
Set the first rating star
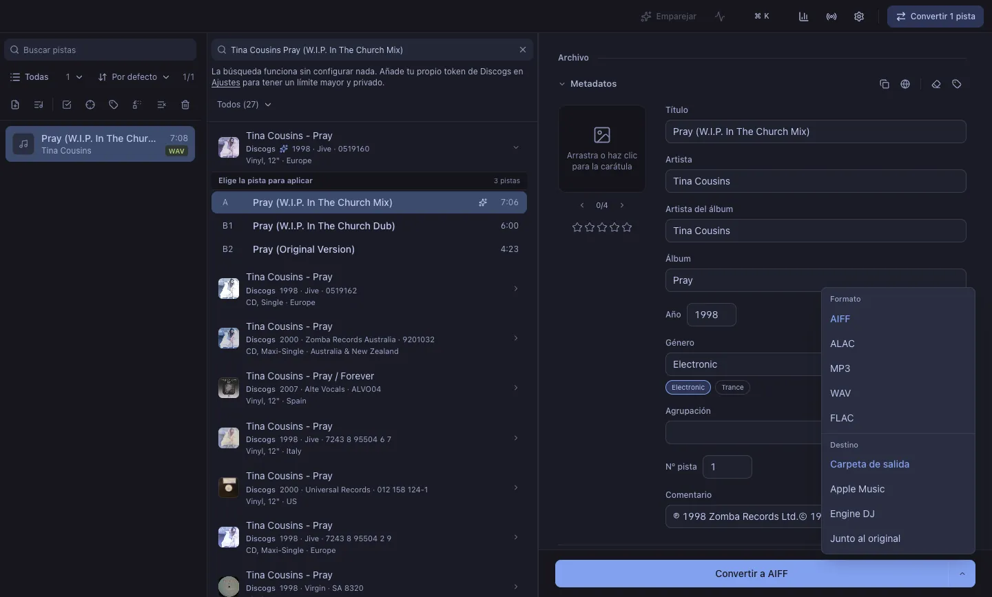tap(577, 227)
